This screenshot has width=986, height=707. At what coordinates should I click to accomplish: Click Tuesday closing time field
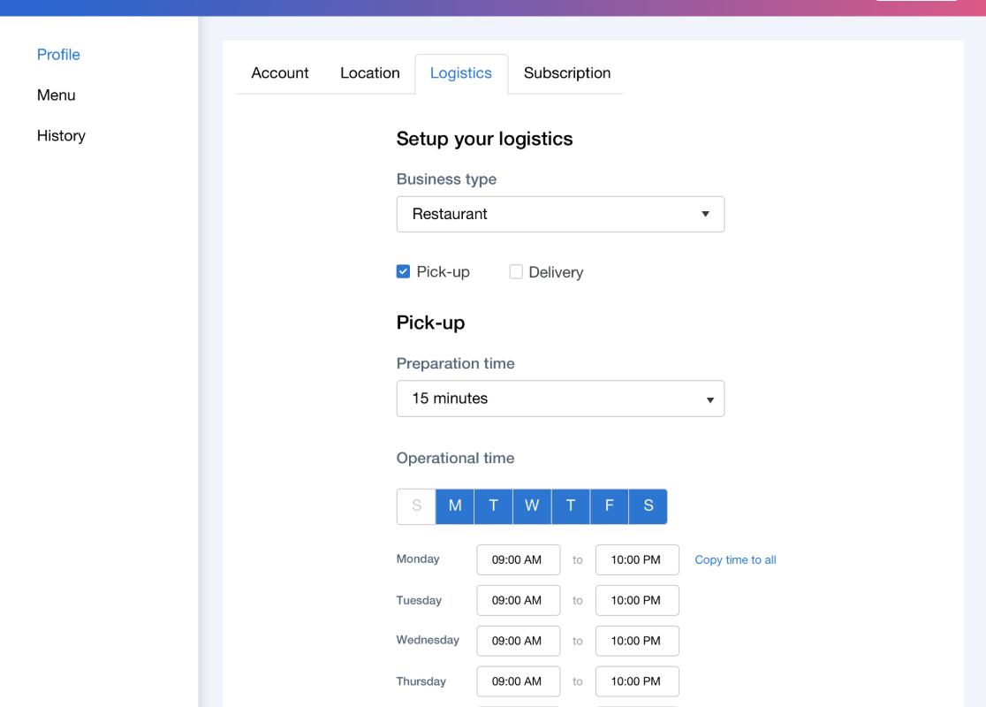pyautogui.click(x=637, y=601)
